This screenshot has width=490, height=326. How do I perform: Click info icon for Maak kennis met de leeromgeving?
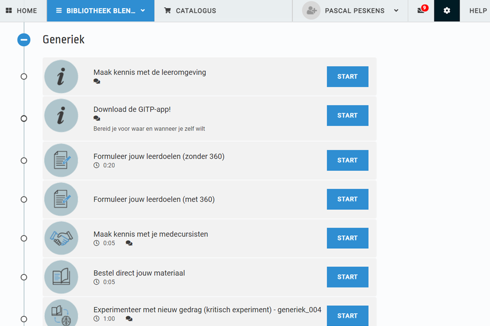tap(61, 77)
